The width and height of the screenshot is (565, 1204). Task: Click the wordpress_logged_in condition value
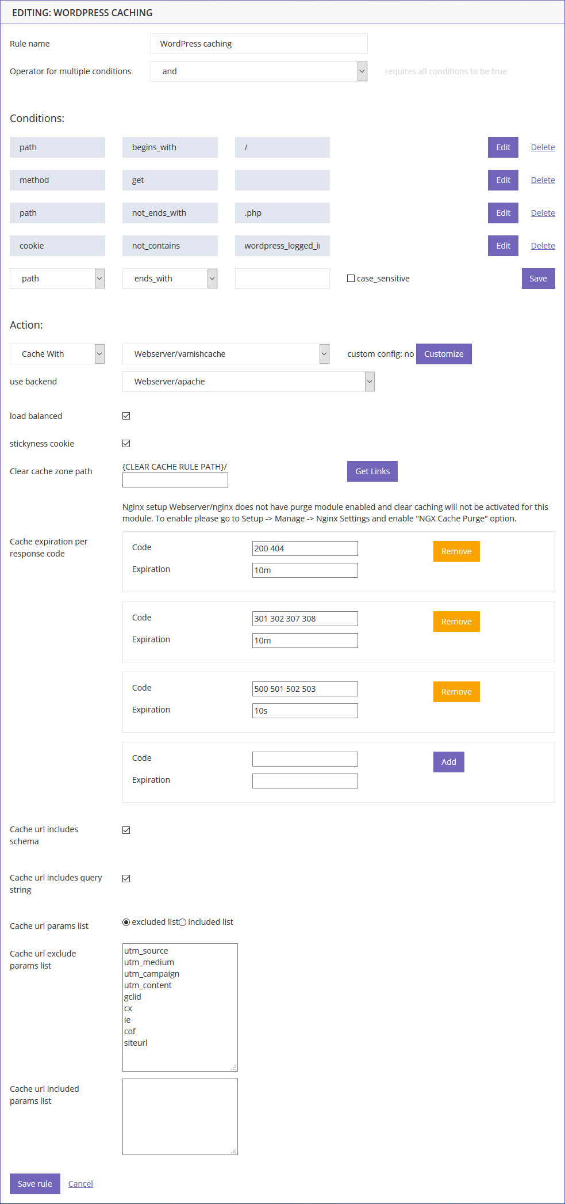tap(282, 246)
